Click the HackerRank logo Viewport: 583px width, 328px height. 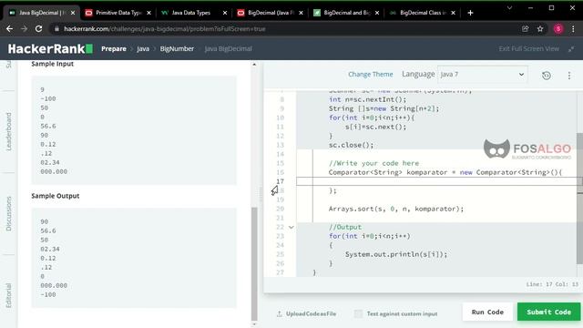coord(50,48)
